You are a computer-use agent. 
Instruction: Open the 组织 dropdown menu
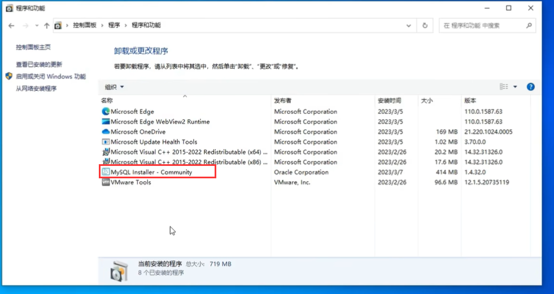[x=115, y=87]
